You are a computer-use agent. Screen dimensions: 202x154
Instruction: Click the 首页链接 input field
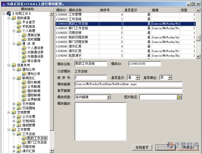(x=128, y=91)
